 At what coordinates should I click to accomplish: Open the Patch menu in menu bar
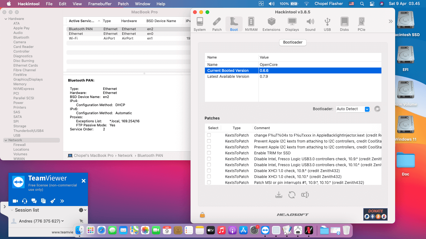(123, 4)
